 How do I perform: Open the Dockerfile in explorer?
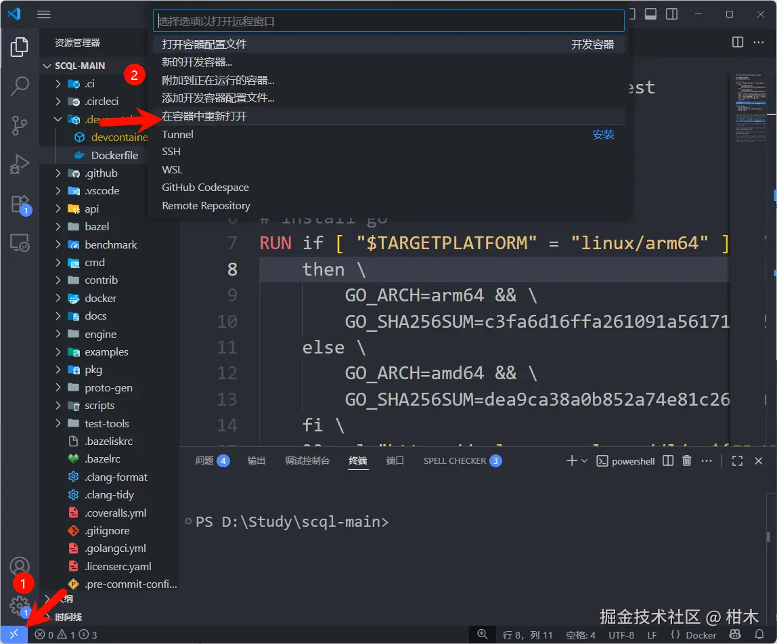(x=114, y=155)
